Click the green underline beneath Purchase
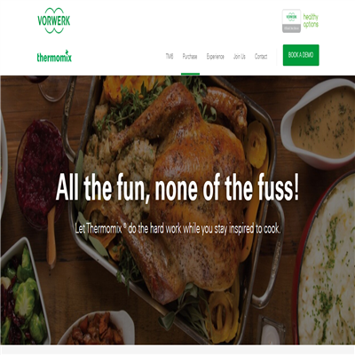355x355 pixels. coord(190,74)
